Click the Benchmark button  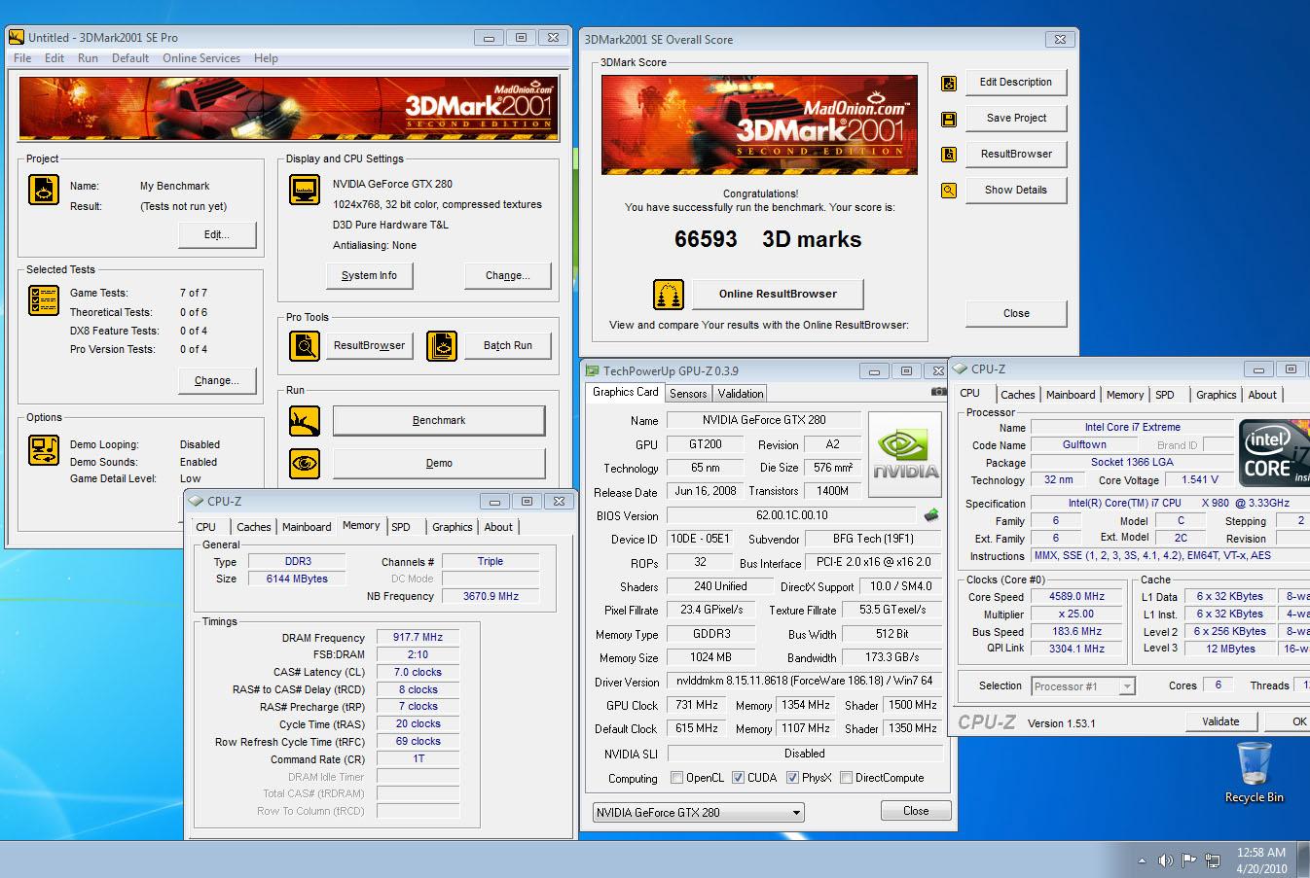pos(439,420)
